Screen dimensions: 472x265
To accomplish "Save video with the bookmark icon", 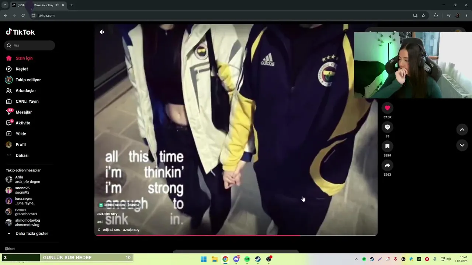I will [387, 146].
